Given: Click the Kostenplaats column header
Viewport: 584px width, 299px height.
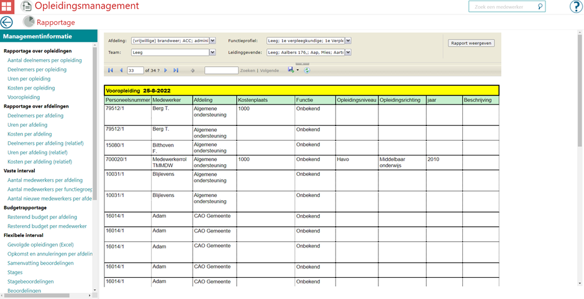Looking at the screenshot, I should click(265, 100).
